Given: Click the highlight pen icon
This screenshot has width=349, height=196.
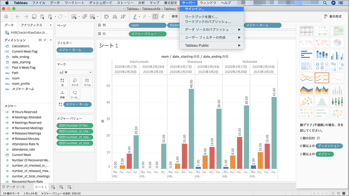Looking at the screenshot, I should click(x=135, y=17).
